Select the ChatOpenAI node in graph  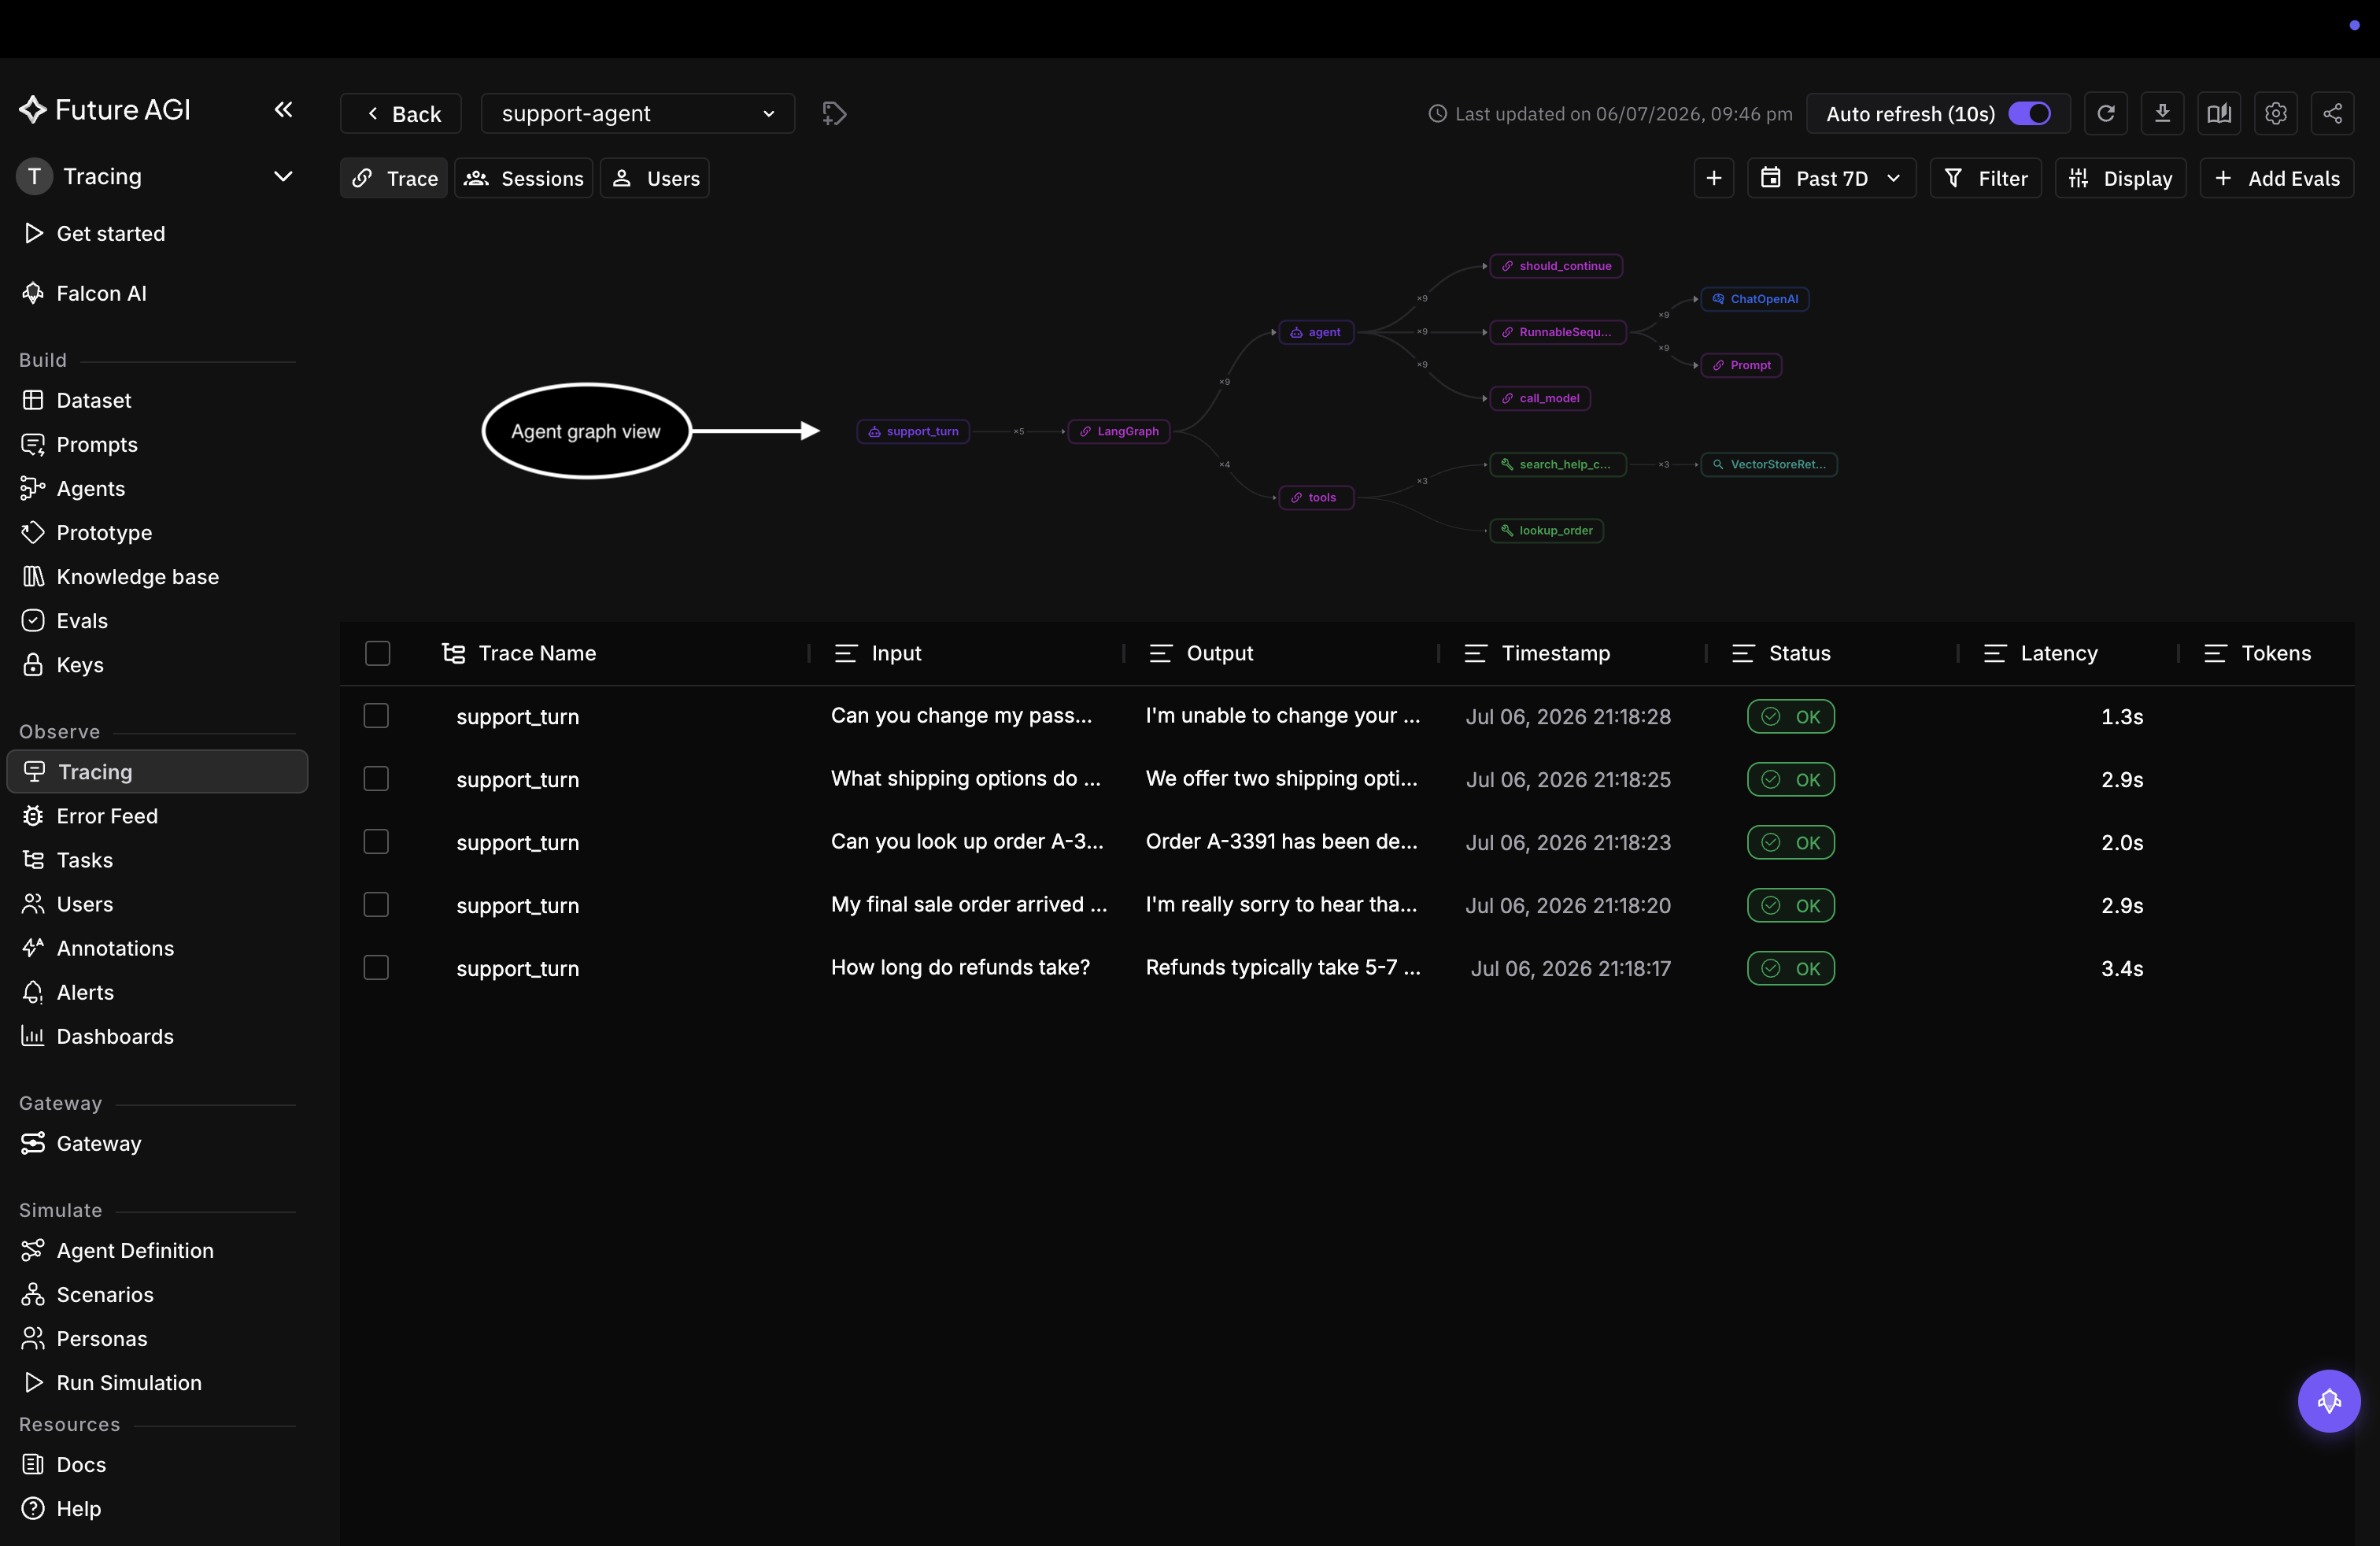point(1755,299)
